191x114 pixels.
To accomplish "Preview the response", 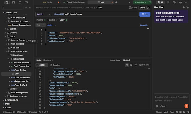I will [x=55, y=65].
